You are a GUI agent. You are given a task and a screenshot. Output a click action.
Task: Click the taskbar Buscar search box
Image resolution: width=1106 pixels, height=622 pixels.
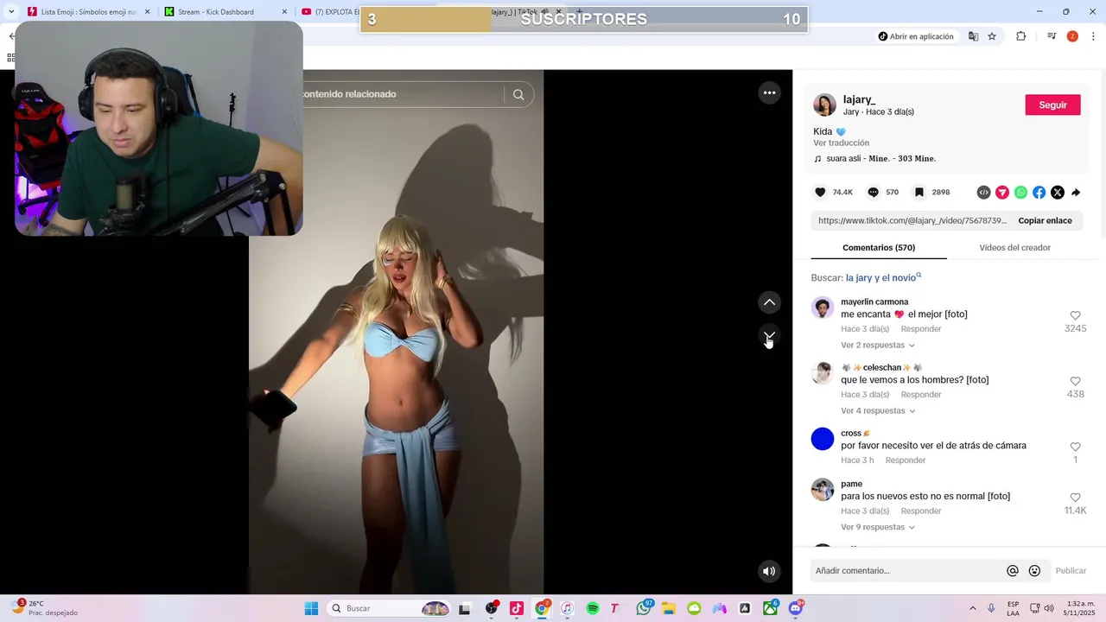coord(389,608)
